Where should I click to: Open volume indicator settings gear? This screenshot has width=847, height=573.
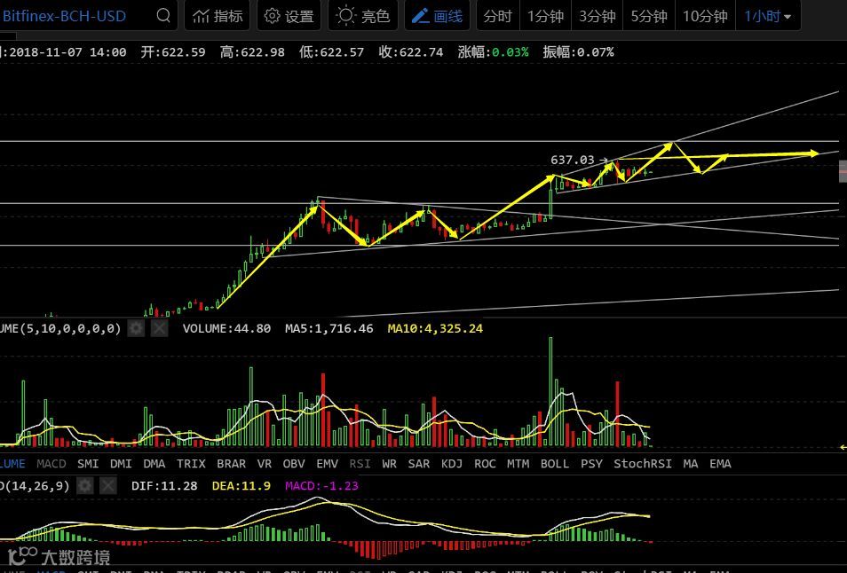[136, 328]
